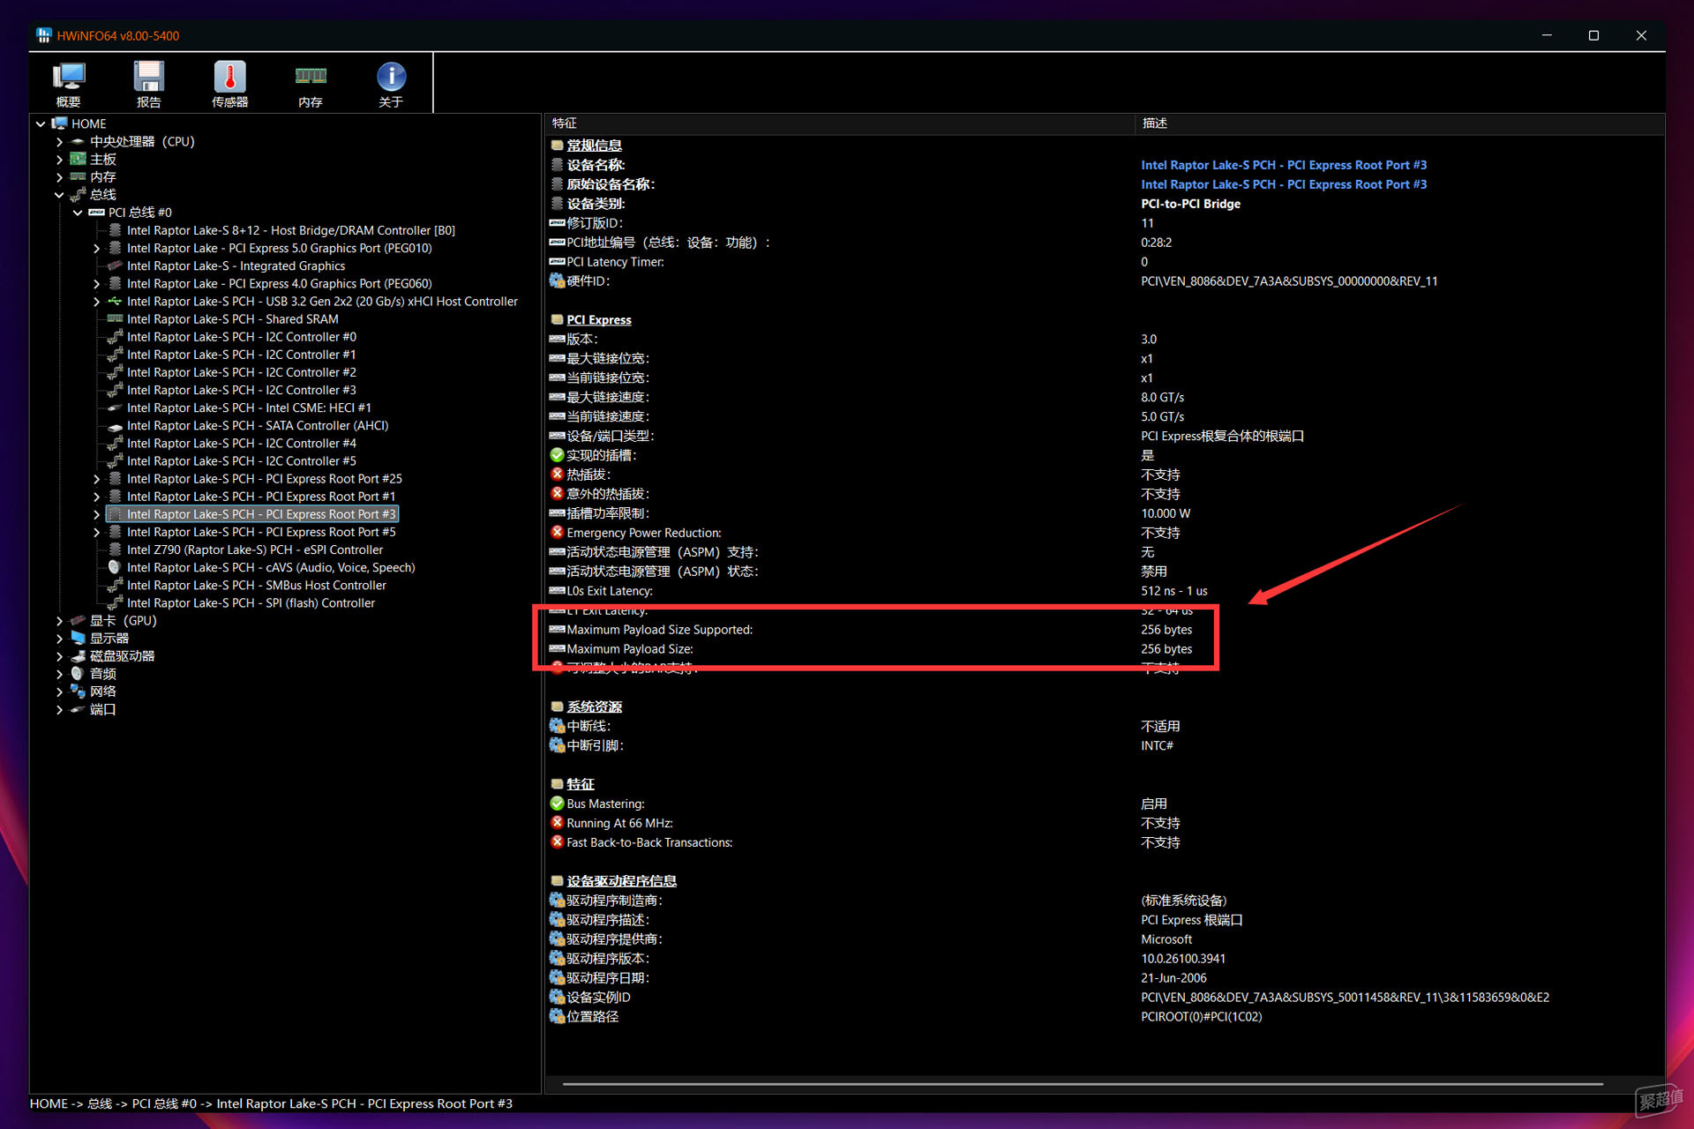
Task: Click the folder icon beside 常规信息
Action: coord(557,146)
